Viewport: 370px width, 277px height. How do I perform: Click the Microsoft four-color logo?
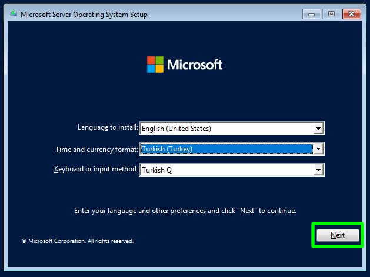point(155,65)
